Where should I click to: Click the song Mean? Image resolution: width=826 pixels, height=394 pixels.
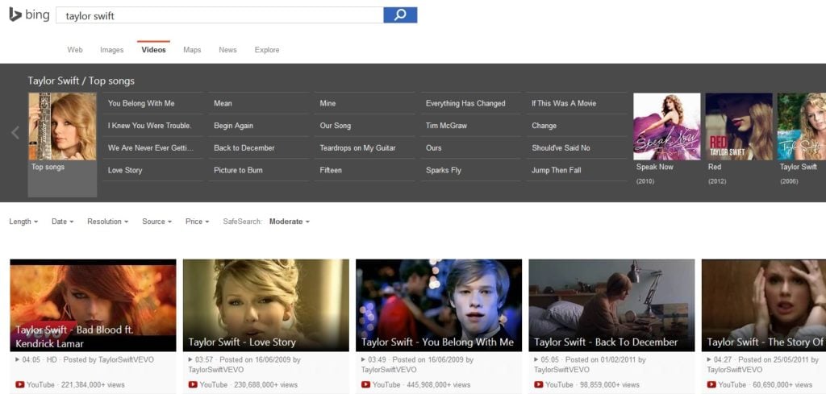223,104
